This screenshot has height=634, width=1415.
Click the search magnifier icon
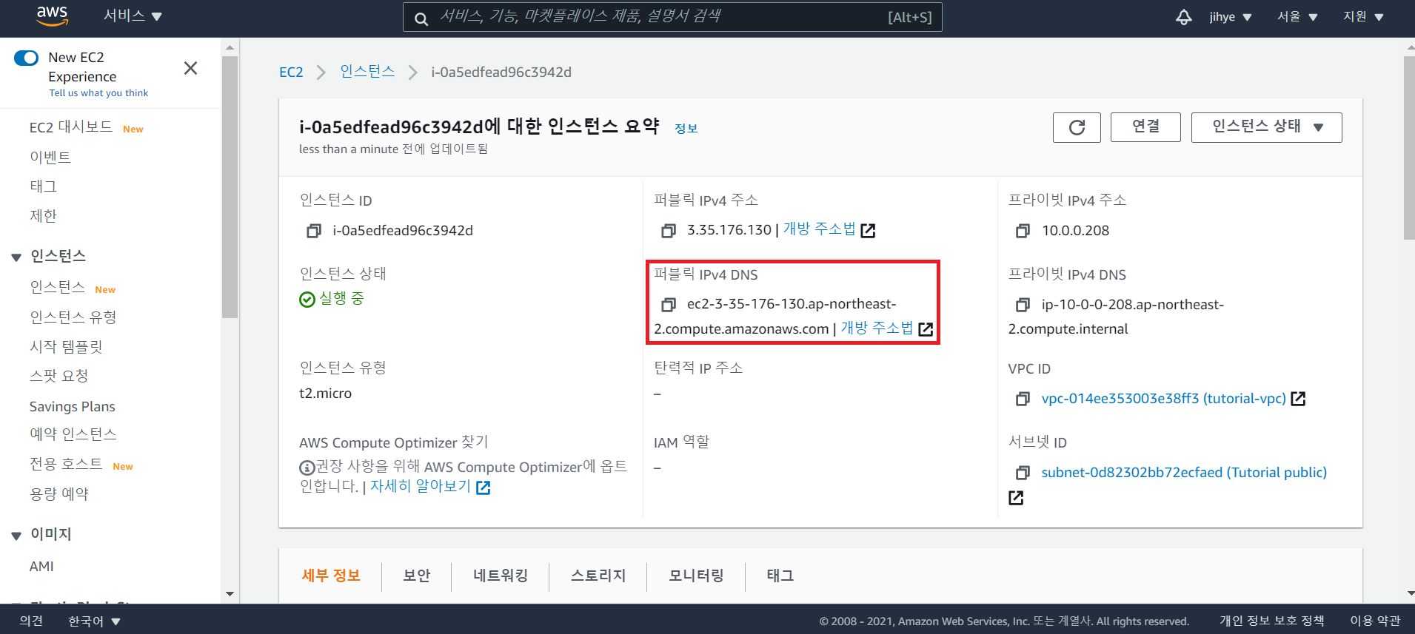pos(421,18)
